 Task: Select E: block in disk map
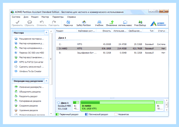click(160, 106)
